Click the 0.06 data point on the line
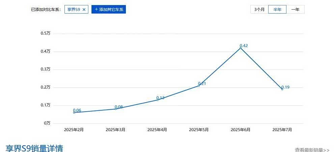Screen dimensions: 334x152 (x=74, y=112)
